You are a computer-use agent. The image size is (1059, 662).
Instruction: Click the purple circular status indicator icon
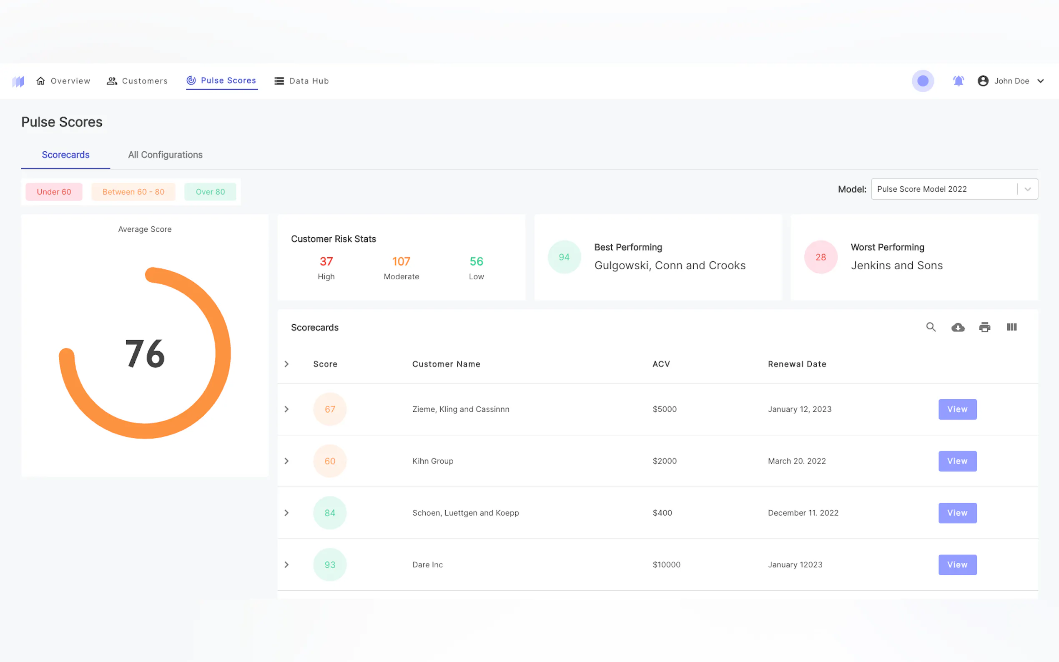click(x=922, y=81)
